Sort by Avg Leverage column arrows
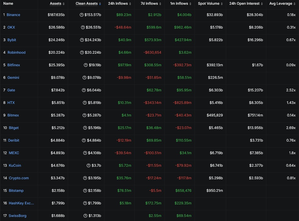Viewport: 299px width, 221px height. coord(294,4)
